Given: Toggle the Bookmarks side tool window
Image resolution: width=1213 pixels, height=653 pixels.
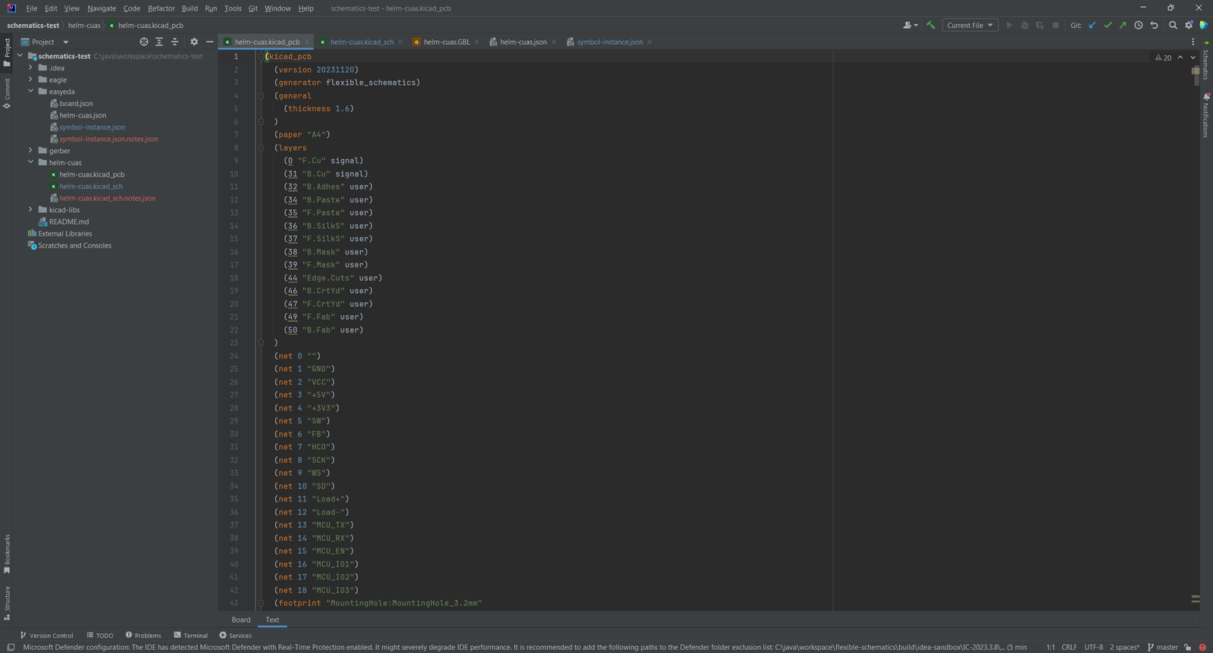Looking at the screenshot, I should [7, 554].
